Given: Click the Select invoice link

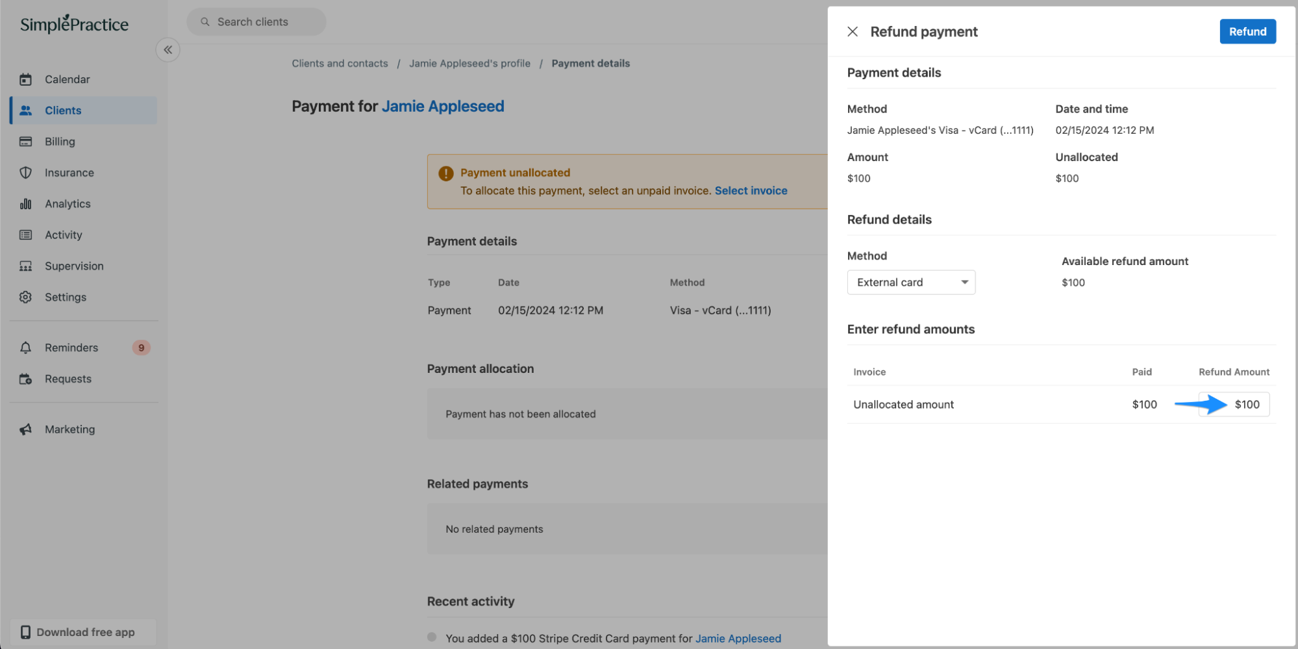Looking at the screenshot, I should click(x=751, y=191).
